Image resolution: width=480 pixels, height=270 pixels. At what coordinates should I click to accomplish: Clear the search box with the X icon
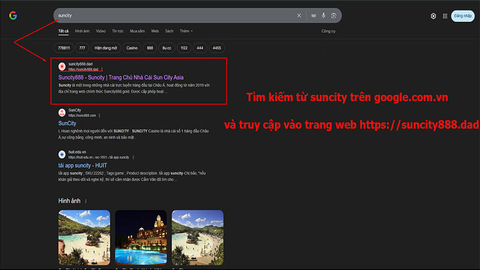point(299,16)
